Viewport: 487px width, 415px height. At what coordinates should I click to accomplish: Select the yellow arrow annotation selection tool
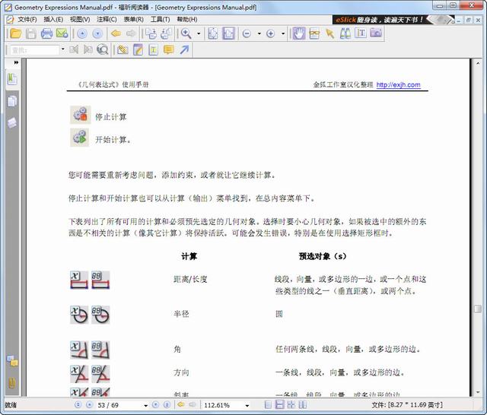(329, 33)
